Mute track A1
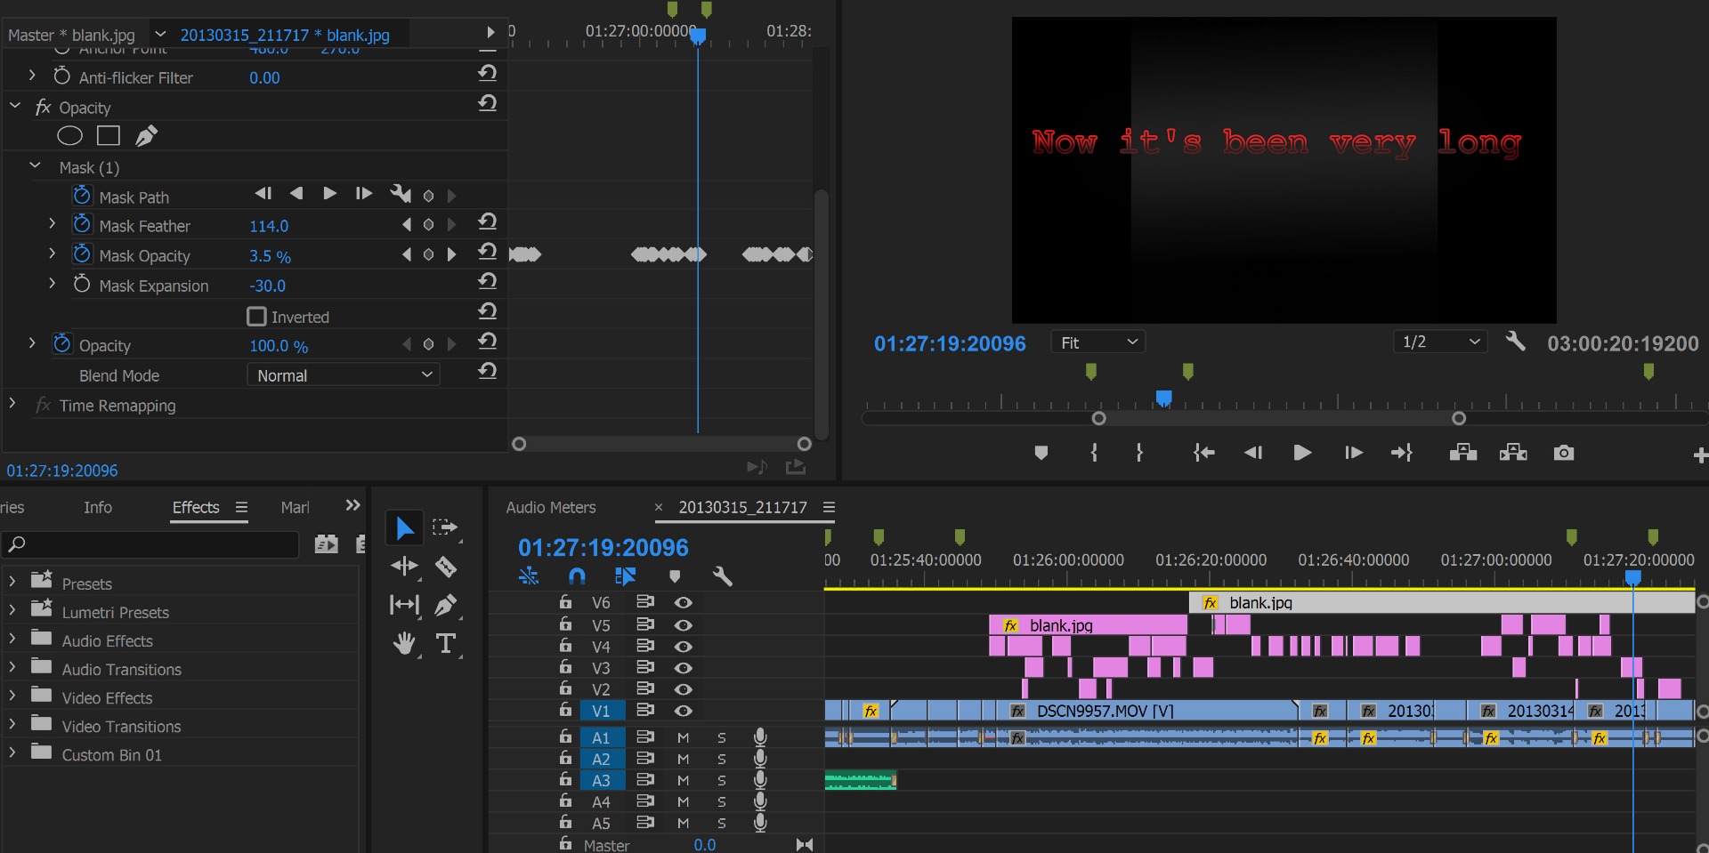 (684, 737)
